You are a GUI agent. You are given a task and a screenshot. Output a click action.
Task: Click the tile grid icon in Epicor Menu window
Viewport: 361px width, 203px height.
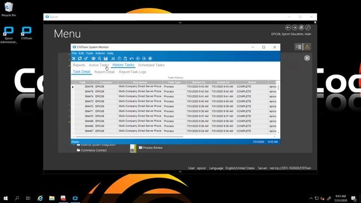(x=307, y=58)
